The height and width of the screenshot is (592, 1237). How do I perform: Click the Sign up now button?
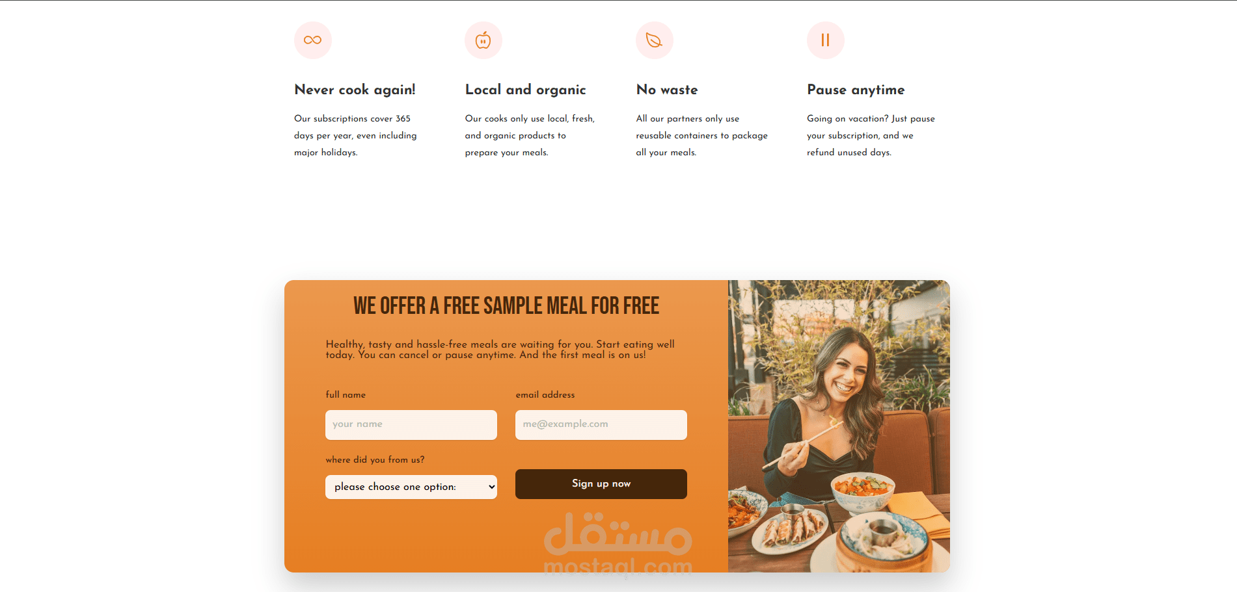[x=601, y=484]
